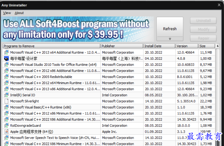Click the RstDowngradeGuard icon
224x146 pixels.
(6, 126)
